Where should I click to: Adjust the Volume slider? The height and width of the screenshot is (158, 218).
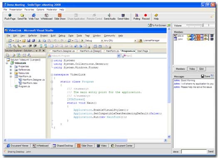point(203,25)
